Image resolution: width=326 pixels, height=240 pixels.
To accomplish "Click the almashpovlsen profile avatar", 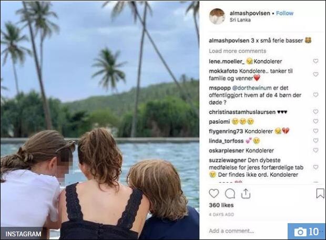I will coord(217,16).
